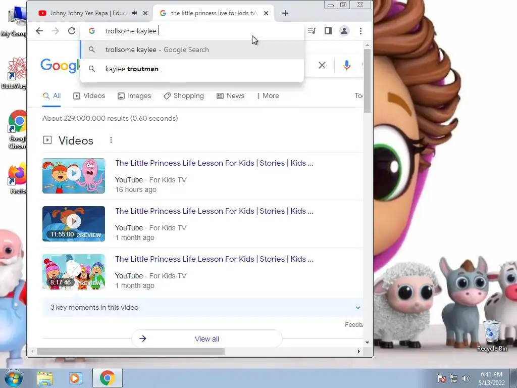Select the 'kaylee troutman' suggestion
Viewport: 517px width, 388px height.
coord(192,69)
